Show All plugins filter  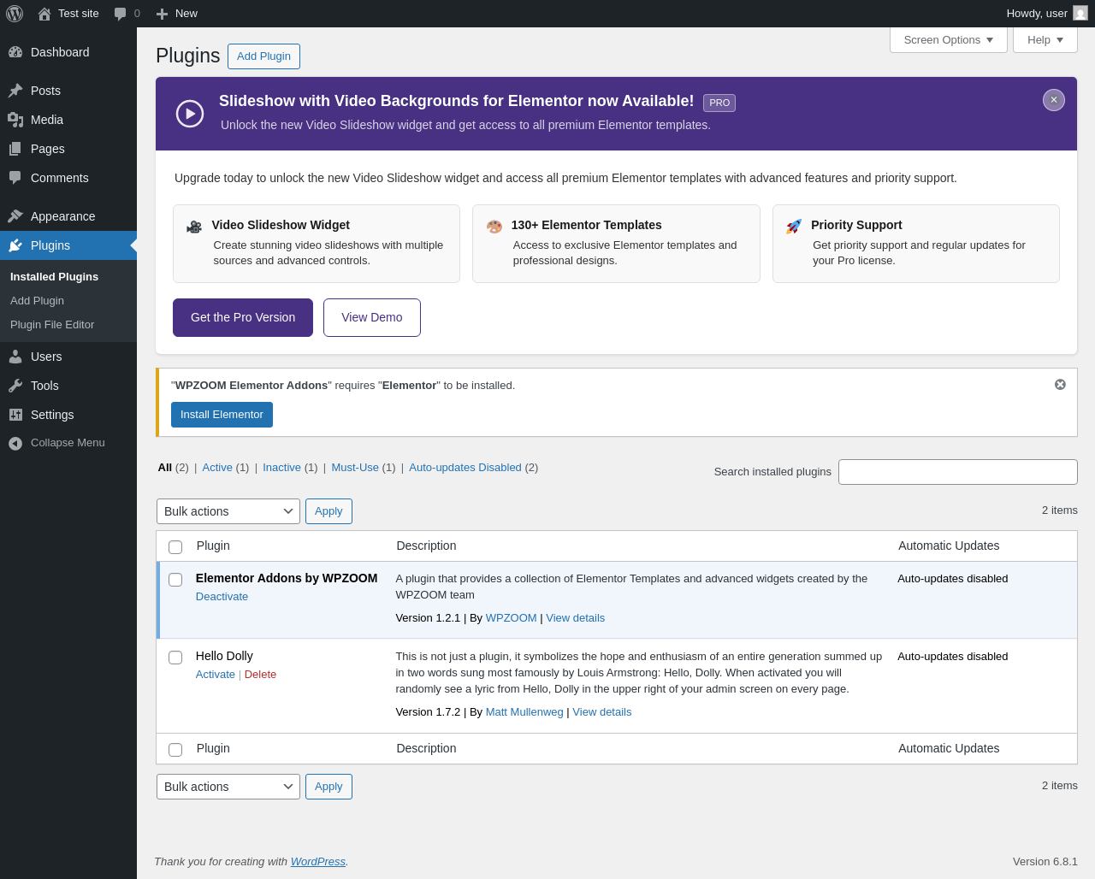click(165, 468)
